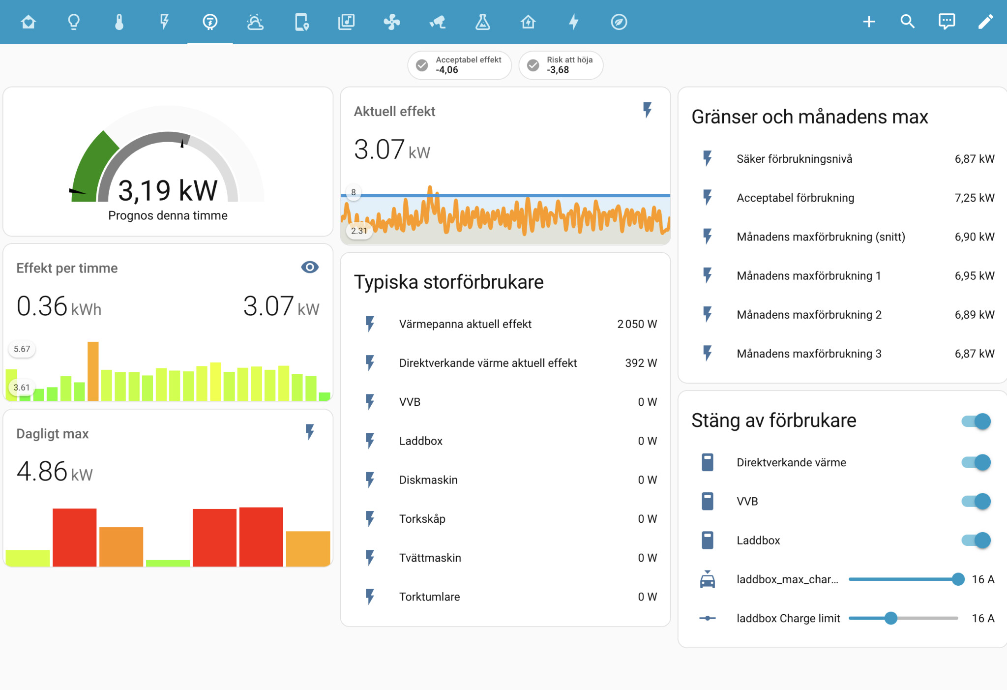
Task: Switch to the thermometer temperature tab
Action: pos(119,22)
